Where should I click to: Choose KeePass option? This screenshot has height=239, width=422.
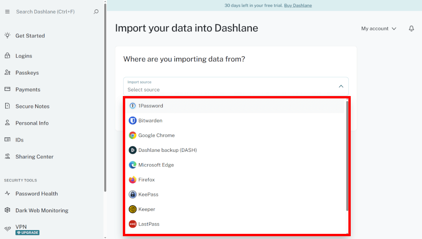tap(235, 194)
